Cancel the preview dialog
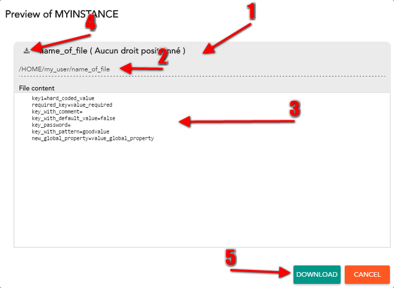 367,275
